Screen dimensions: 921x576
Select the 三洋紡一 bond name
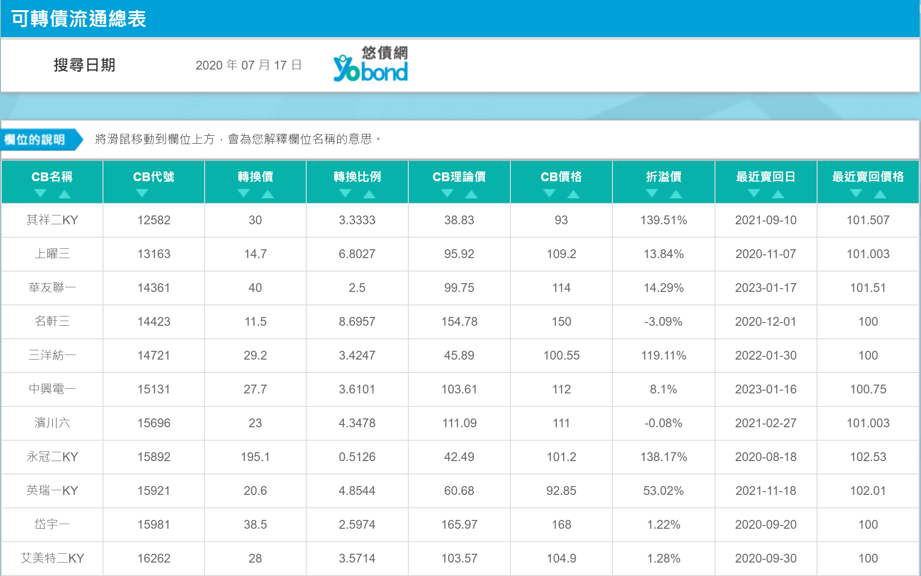pos(52,355)
